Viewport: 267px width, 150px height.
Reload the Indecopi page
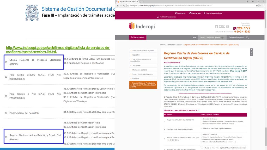tap(124, 6)
